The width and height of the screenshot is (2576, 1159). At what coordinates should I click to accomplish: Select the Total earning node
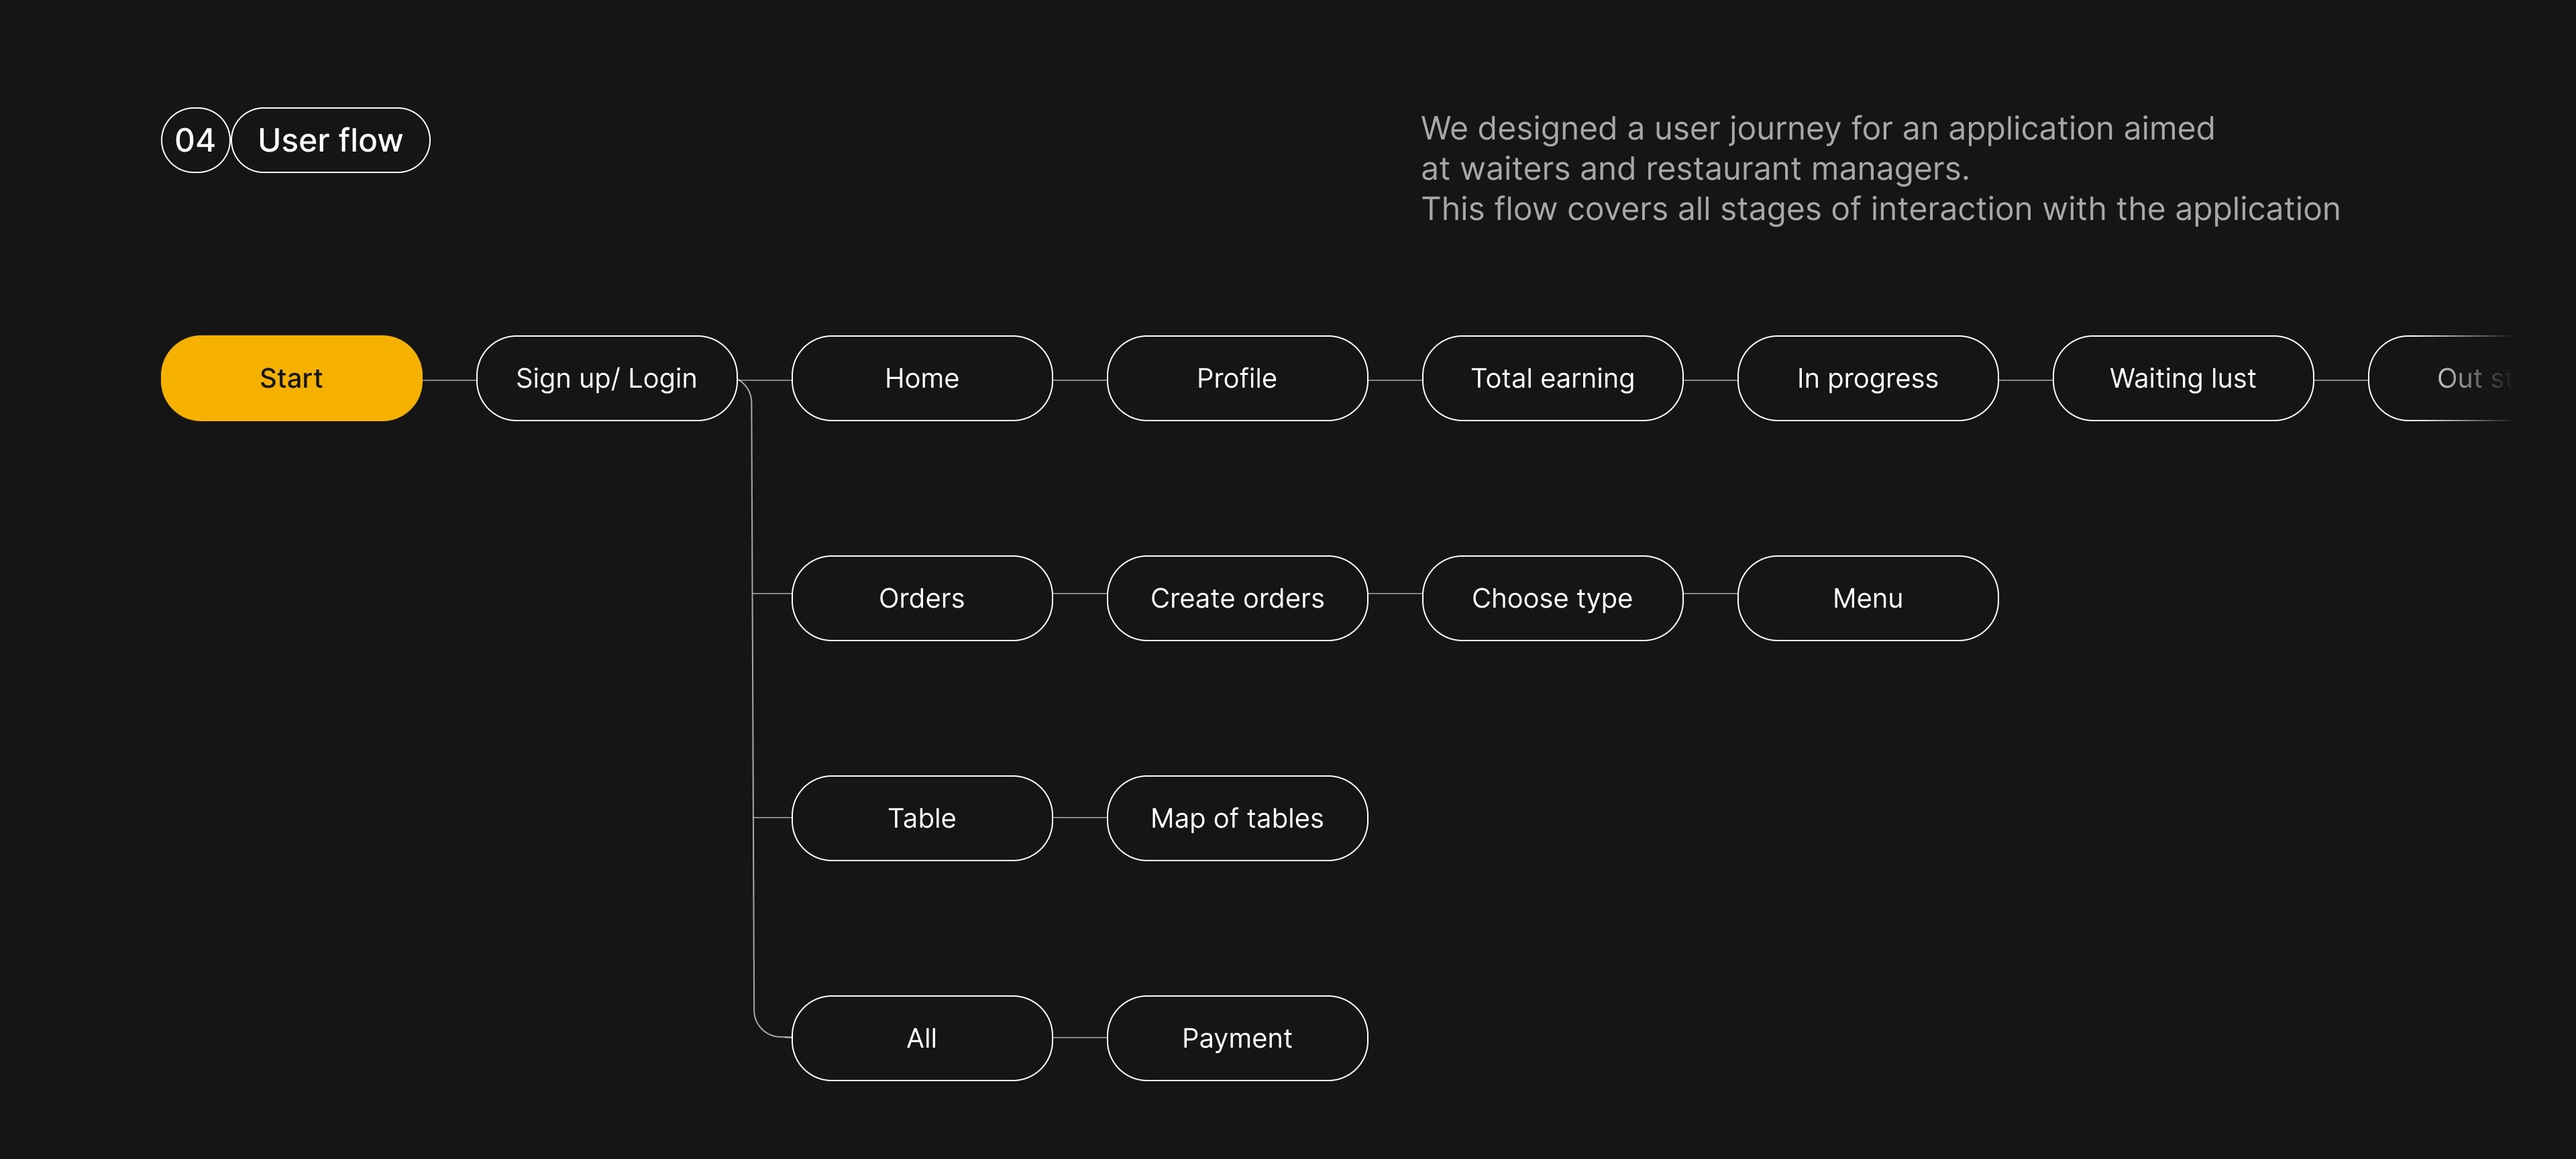pyautogui.click(x=1552, y=378)
